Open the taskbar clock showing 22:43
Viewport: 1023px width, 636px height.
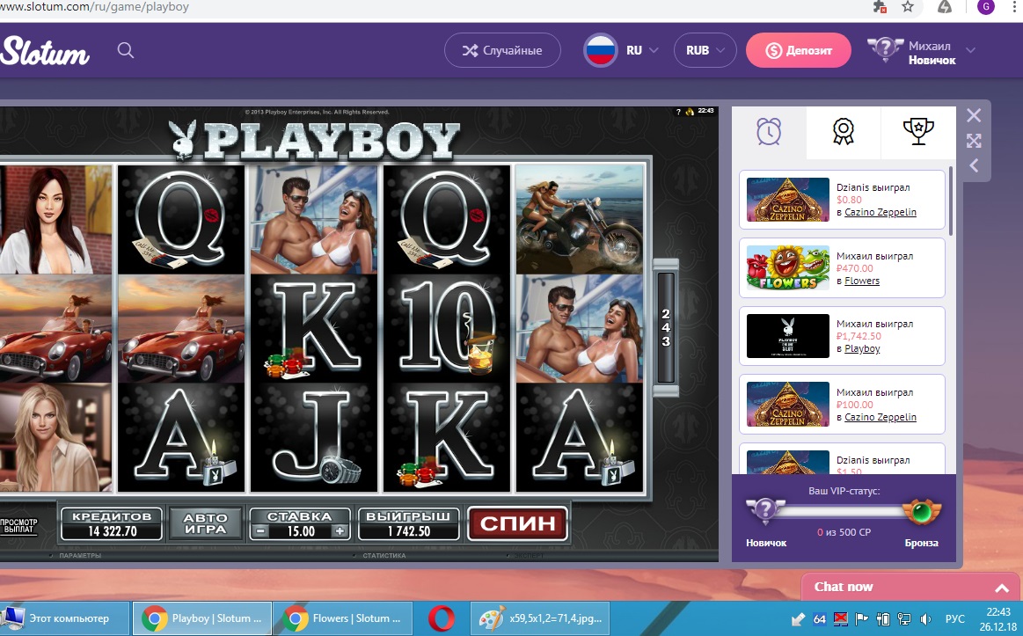998,618
